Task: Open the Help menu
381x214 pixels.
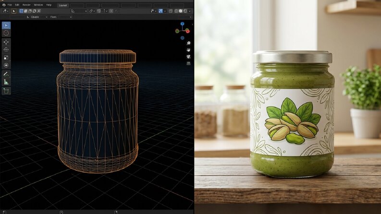Action: (49, 5)
